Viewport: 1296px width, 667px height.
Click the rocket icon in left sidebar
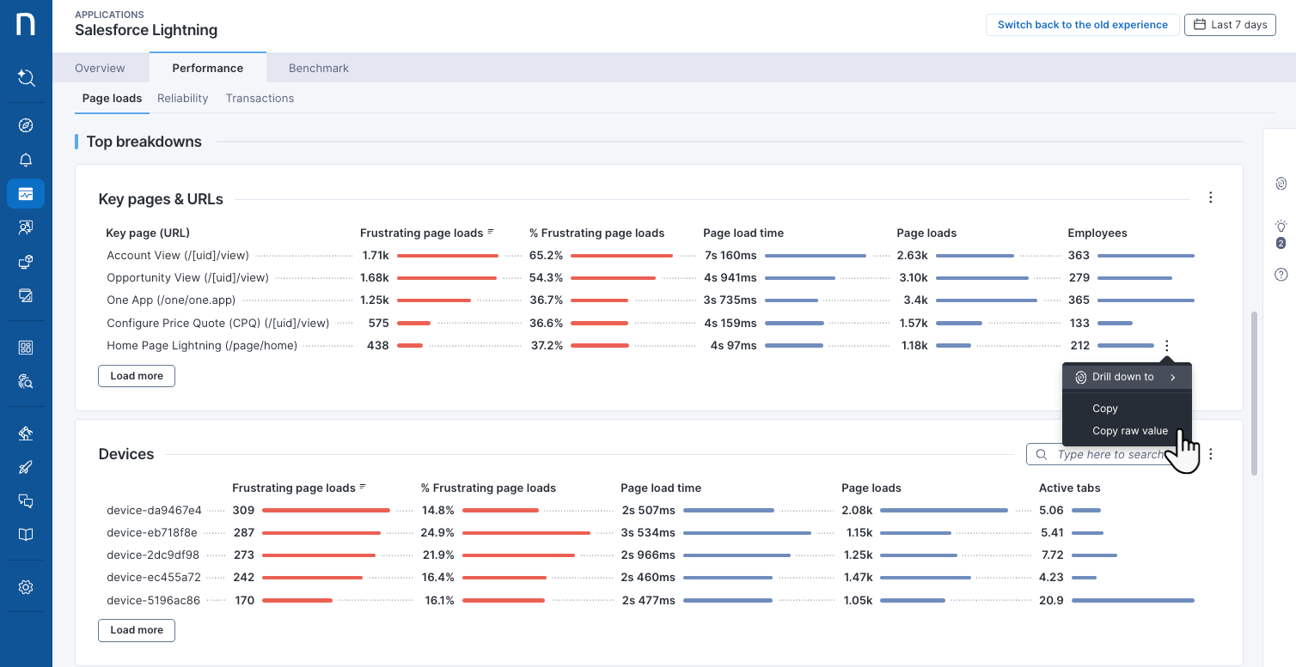(x=26, y=468)
